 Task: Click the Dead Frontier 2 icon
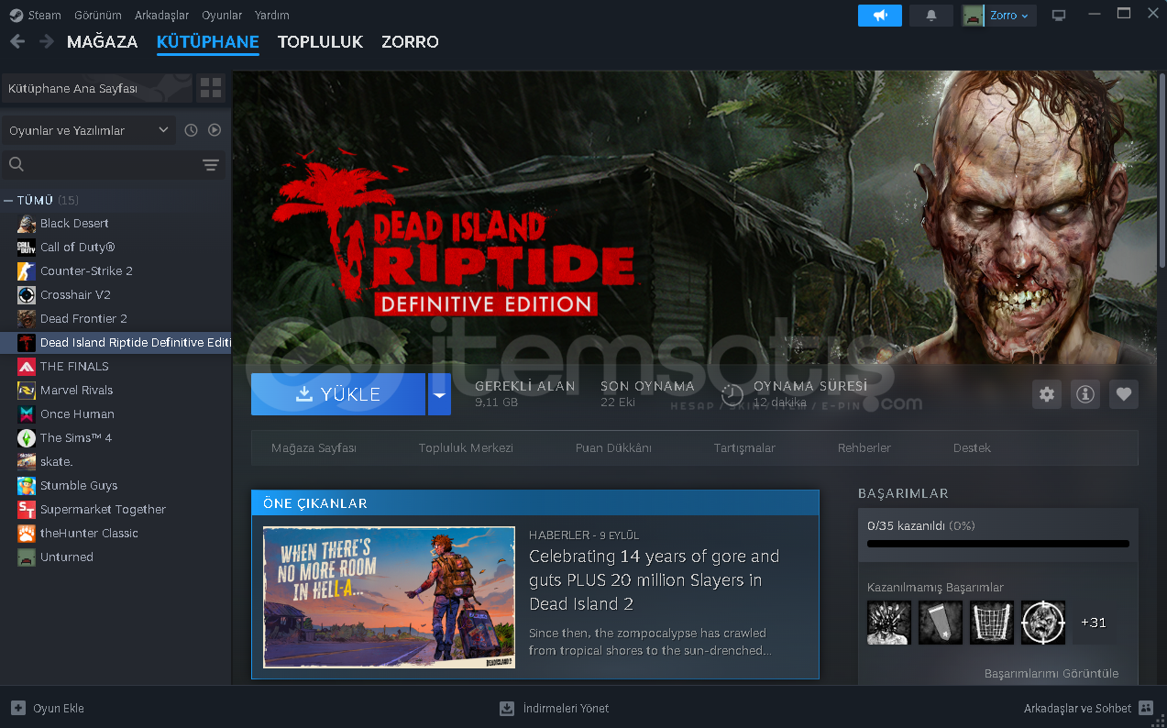click(27, 319)
